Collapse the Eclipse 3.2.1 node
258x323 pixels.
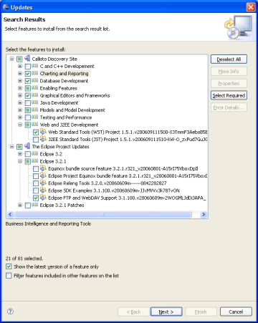tap(20, 161)
